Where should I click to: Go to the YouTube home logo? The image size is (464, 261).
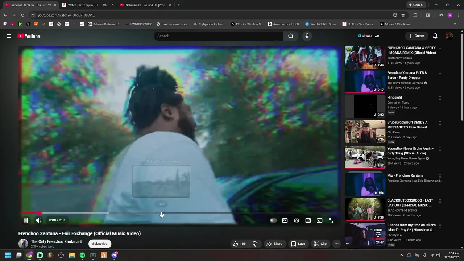point(29,36)
